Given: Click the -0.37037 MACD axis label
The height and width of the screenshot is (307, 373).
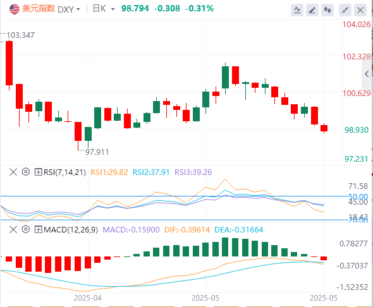Looking at the screenshot, I should tap(352, 266).
